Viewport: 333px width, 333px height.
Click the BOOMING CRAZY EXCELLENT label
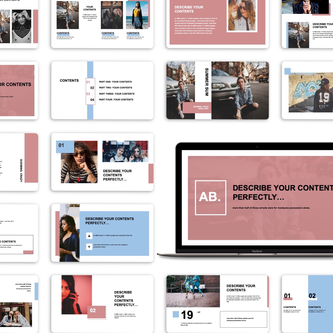201,108
